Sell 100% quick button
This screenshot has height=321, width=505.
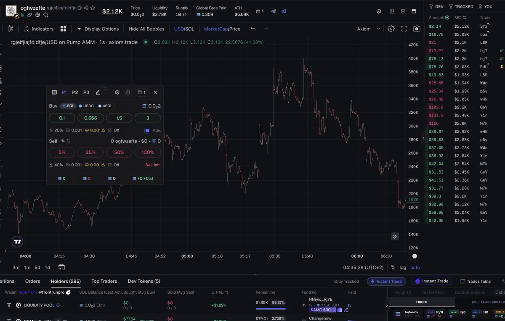148,153
